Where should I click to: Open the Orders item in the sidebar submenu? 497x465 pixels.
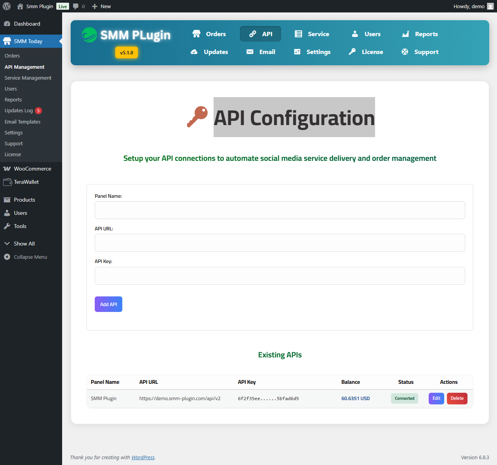[12, 56]
